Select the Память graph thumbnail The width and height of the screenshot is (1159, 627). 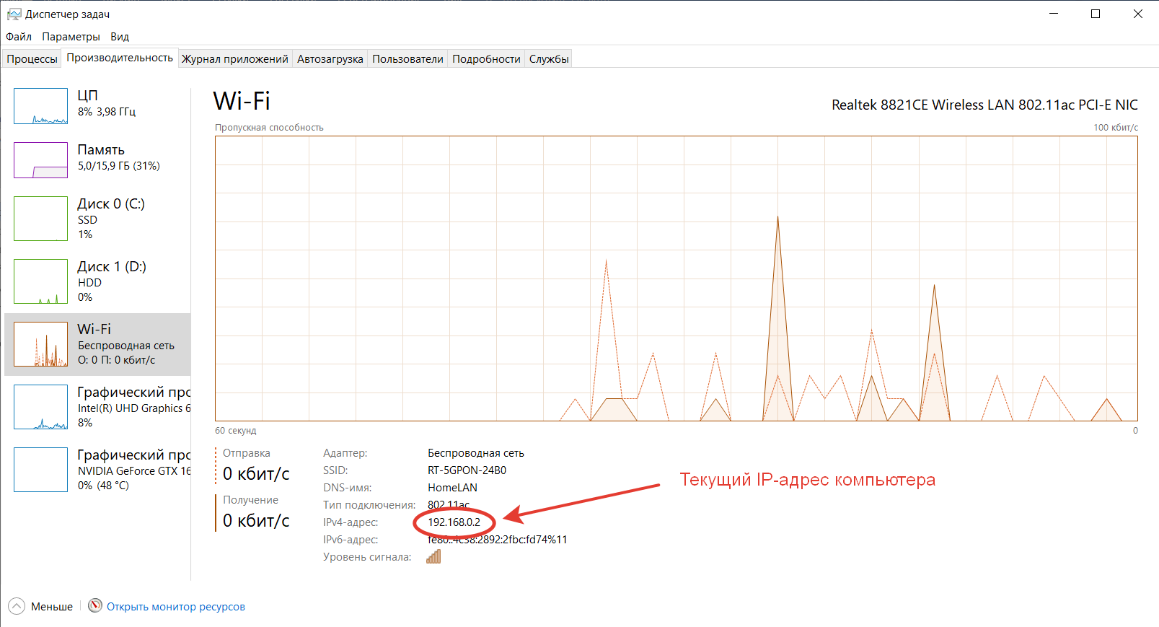click(40, 159)
